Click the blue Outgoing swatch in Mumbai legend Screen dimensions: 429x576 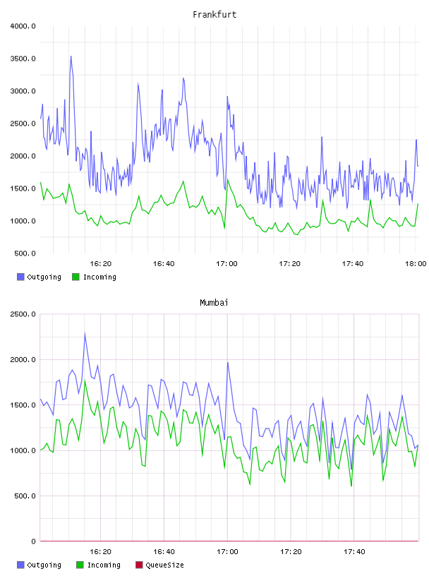coord(20,565)
